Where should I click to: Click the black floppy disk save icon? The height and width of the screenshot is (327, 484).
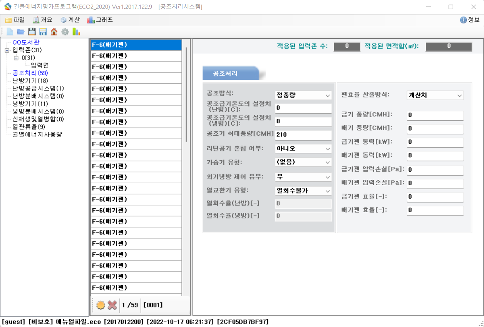(32, 32)
